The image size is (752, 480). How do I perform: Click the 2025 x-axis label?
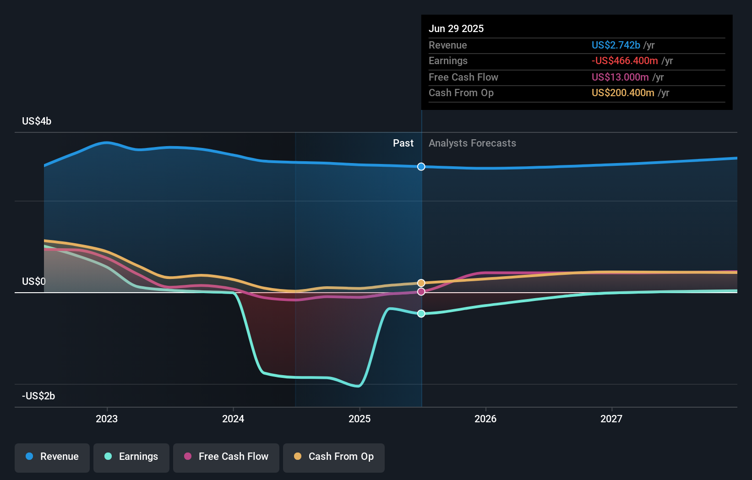360,419
